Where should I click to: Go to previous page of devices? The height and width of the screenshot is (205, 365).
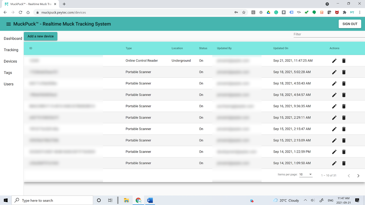coord(349,176)
